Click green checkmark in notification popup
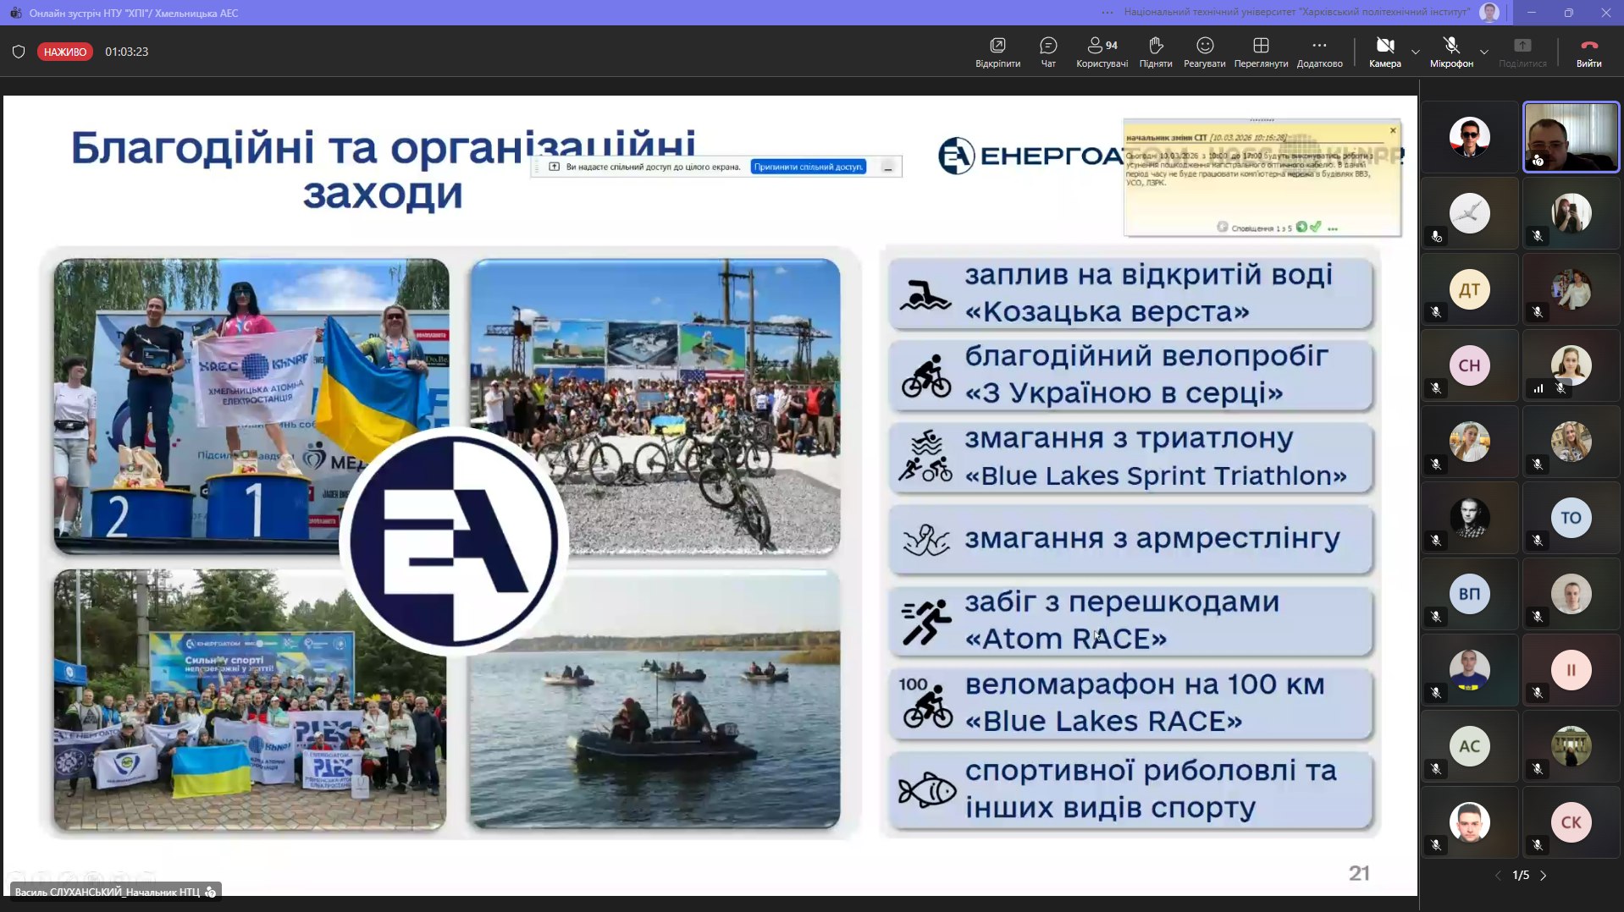1624x912 pixels. click(x=1315, y=227)
